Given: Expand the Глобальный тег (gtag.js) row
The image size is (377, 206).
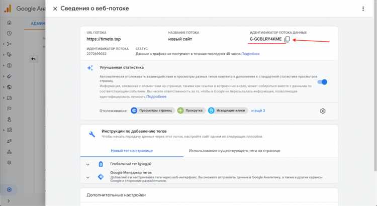Looking at the screenshot, I should [x=209, y=164].
